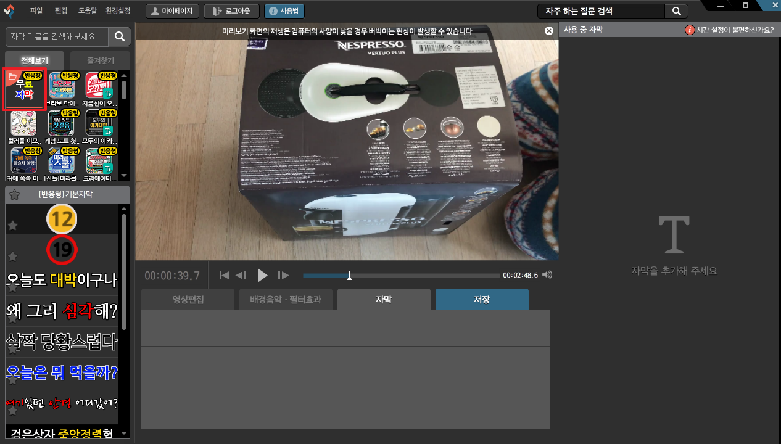Click the subtitle search magnifier button

pyautogui.click(x=120, y=37)
